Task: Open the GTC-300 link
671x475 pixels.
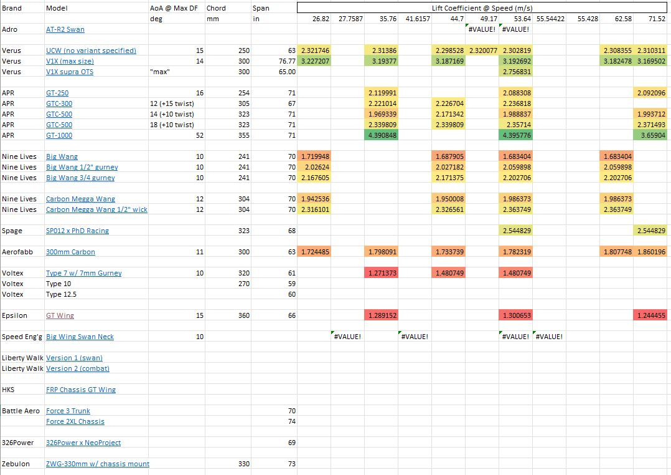Action: click(x=59, y=103)
